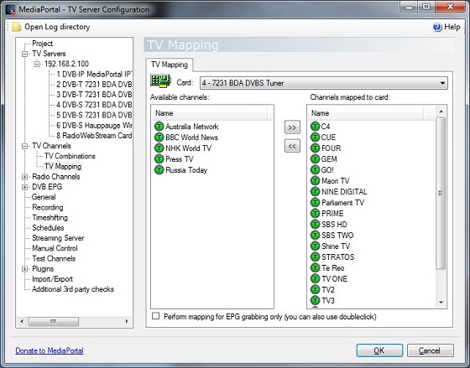Click the Cancel button
Image resolution: width=470 pixels, height=368 pixels.
[x=430, y=350]
